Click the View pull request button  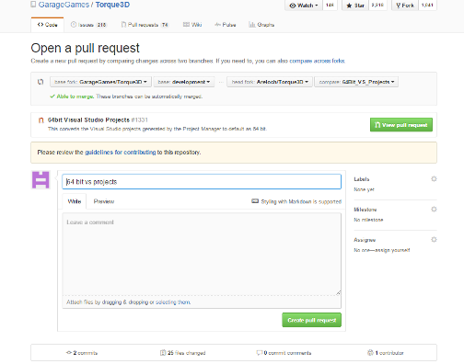coord(401,125)
